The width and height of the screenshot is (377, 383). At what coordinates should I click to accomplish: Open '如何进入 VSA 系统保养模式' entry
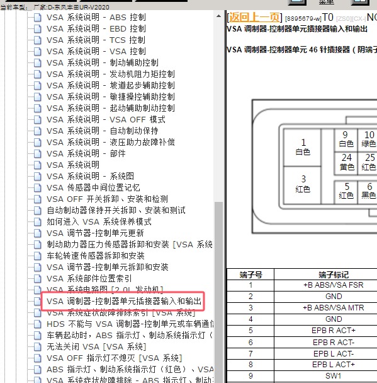[x=99, y=222]
